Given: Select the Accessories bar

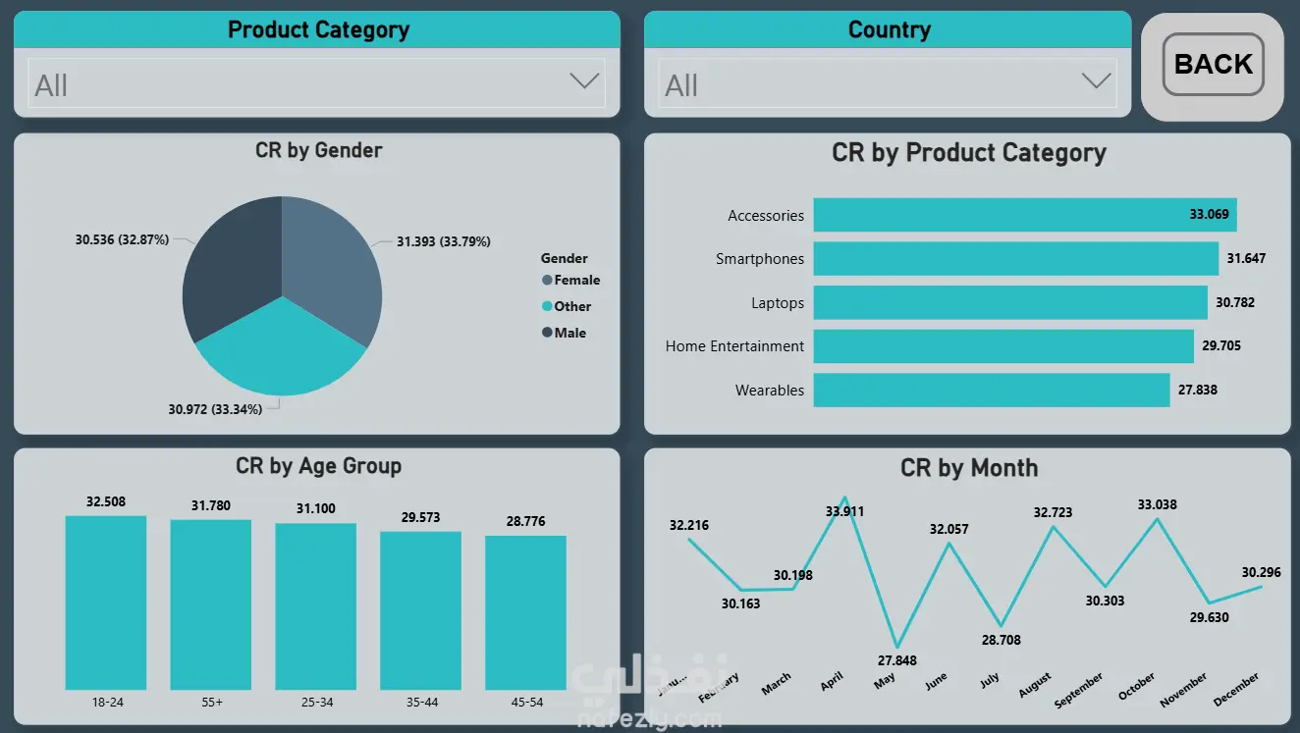Looking at the screenshot, I should 1025,215.
